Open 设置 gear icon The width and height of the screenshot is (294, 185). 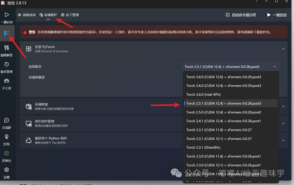pos(7,170)
